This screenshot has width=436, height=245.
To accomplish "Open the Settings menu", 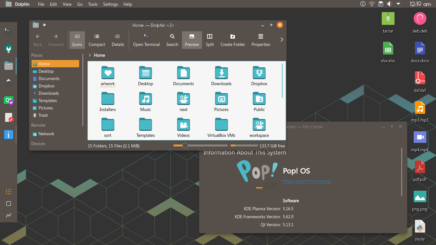I will pos(110,4).
